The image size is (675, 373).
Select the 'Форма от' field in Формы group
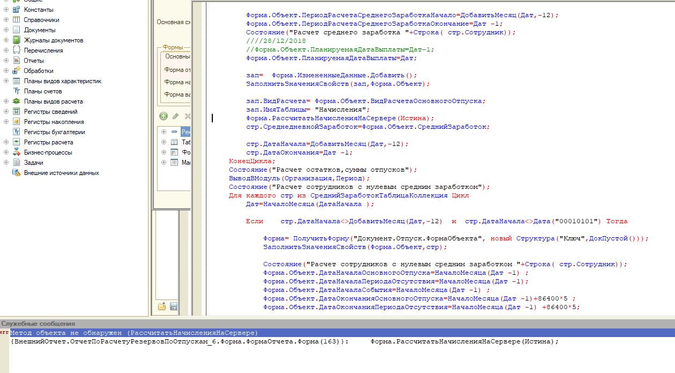tap(176, 70)
